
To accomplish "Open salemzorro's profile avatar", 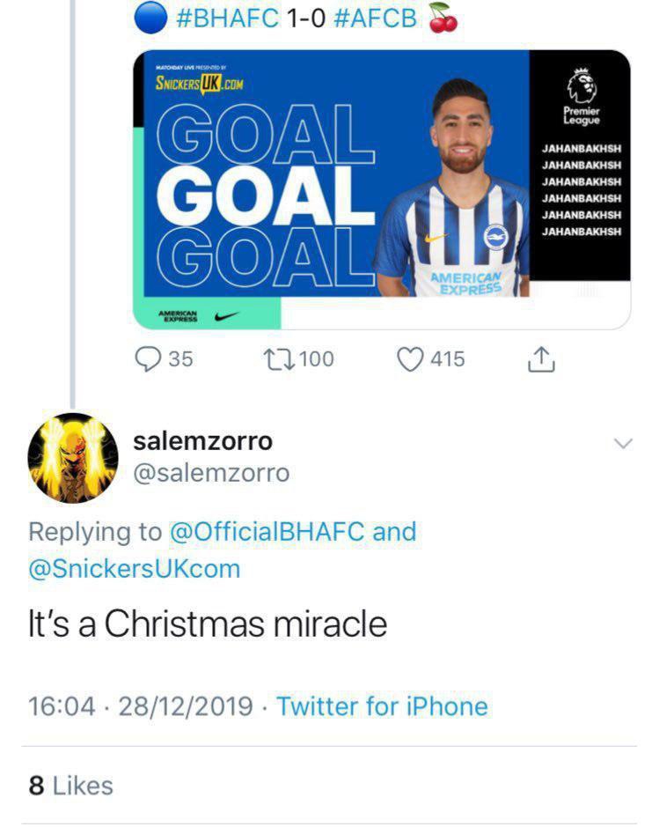I will 73,457.
